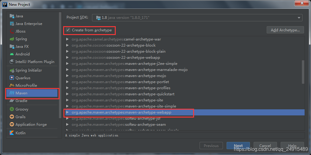Expand maven-archetype-j2ee-simple node

coord(67,64)
